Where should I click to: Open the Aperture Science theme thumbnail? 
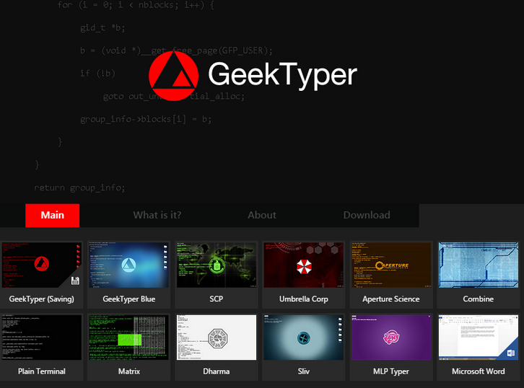coord(390,265)
